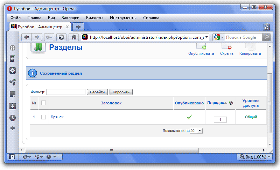The width and height of the screenshot is (280, 170).
Task: Open the Закладки menu
Action: (x=70, y=18)
